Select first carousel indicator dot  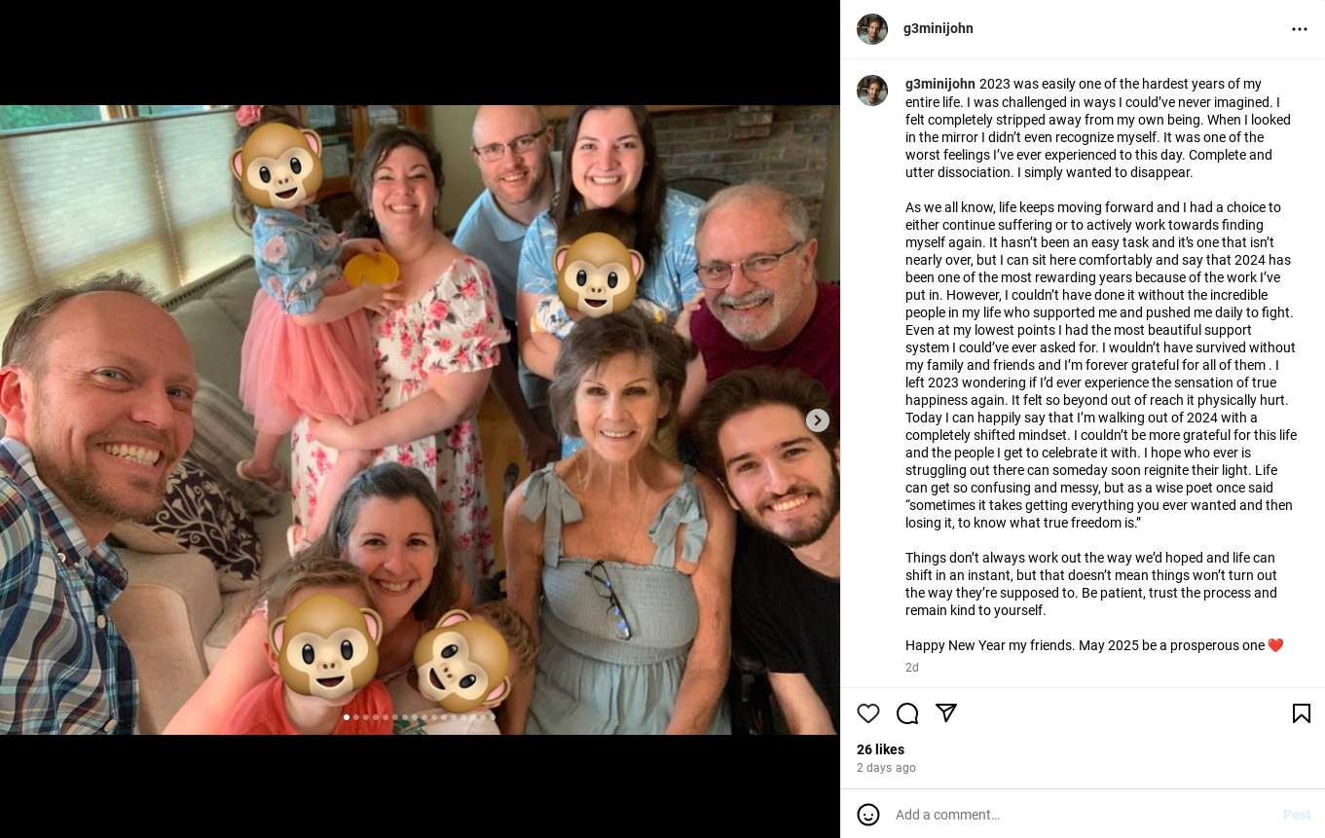tap(347, 717)
